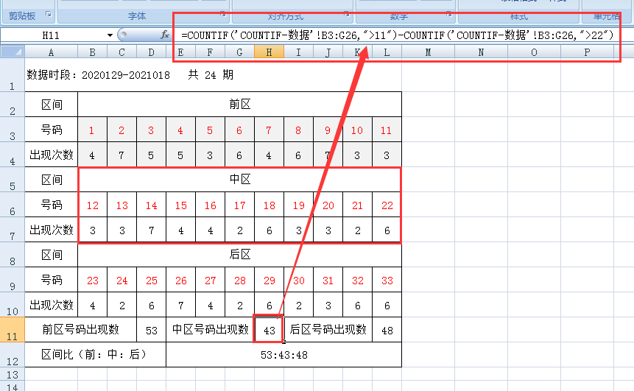
Task: Select column header B
Action: coord(92,52)
